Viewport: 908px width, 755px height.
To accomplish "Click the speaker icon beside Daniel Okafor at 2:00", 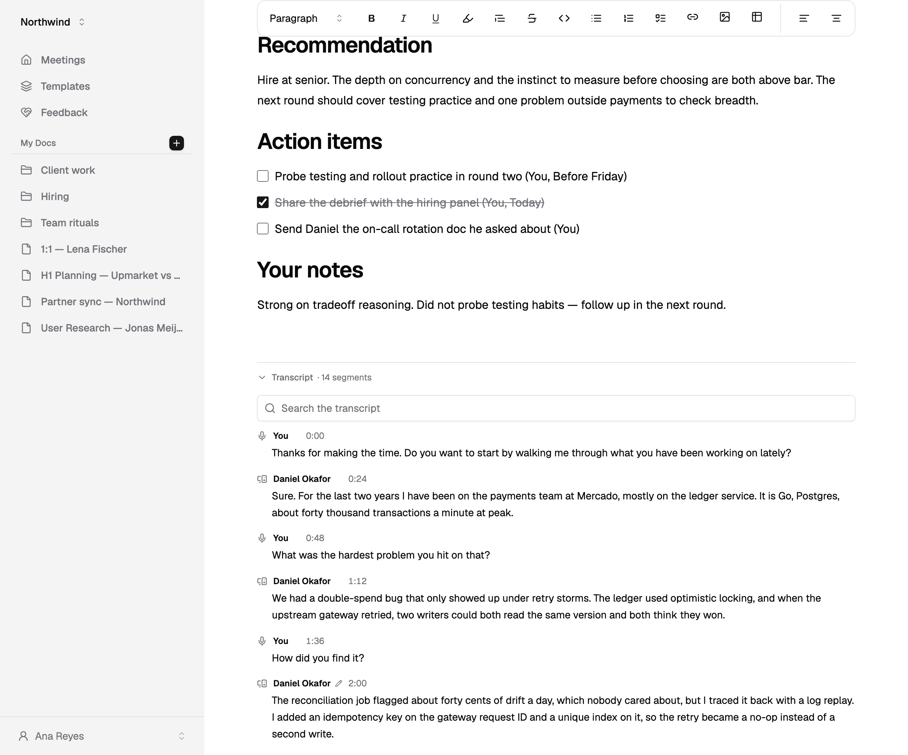I will pyautogui.click(x=262, y=683).
